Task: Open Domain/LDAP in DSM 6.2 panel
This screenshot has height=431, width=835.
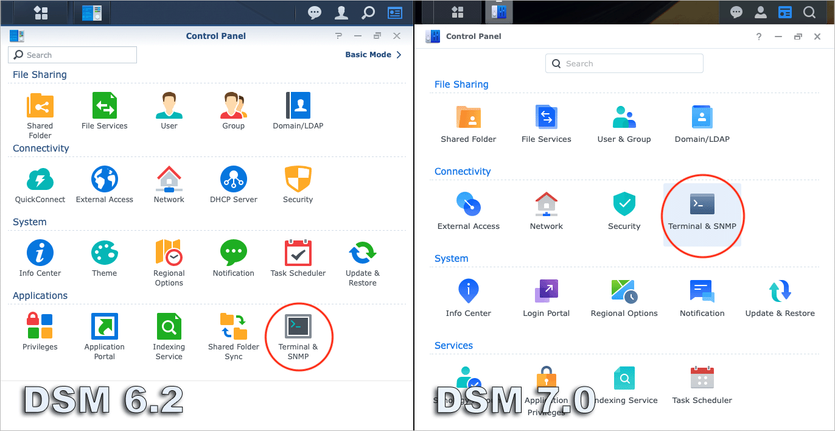Action: pos(298,111)
